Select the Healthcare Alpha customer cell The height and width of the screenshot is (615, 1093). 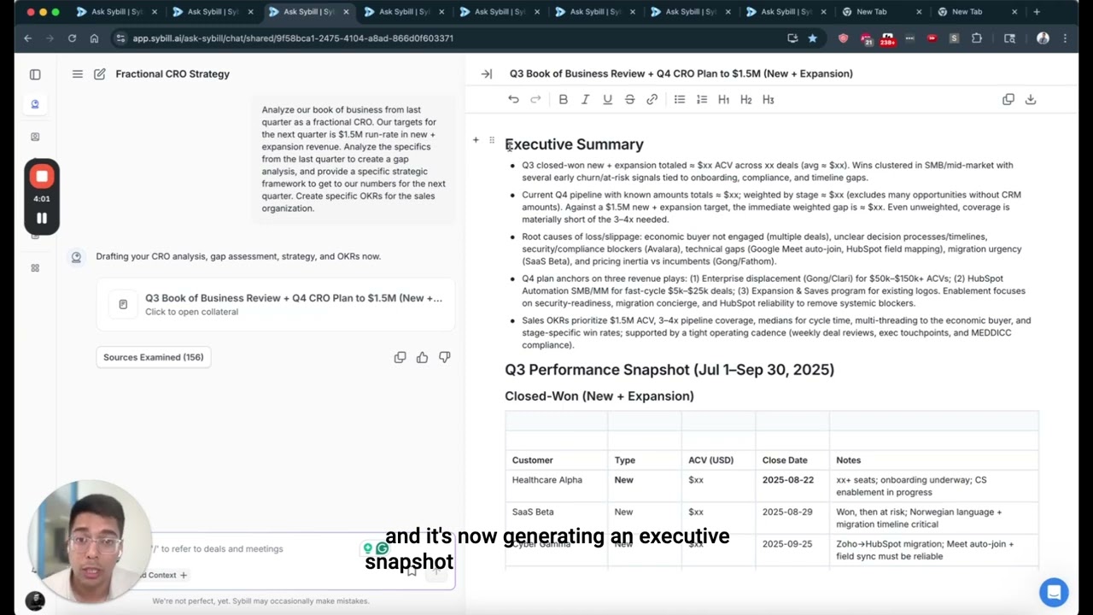point(556,486)
